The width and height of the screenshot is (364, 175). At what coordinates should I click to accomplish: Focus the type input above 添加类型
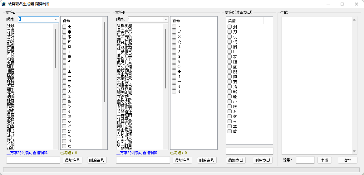249,151
